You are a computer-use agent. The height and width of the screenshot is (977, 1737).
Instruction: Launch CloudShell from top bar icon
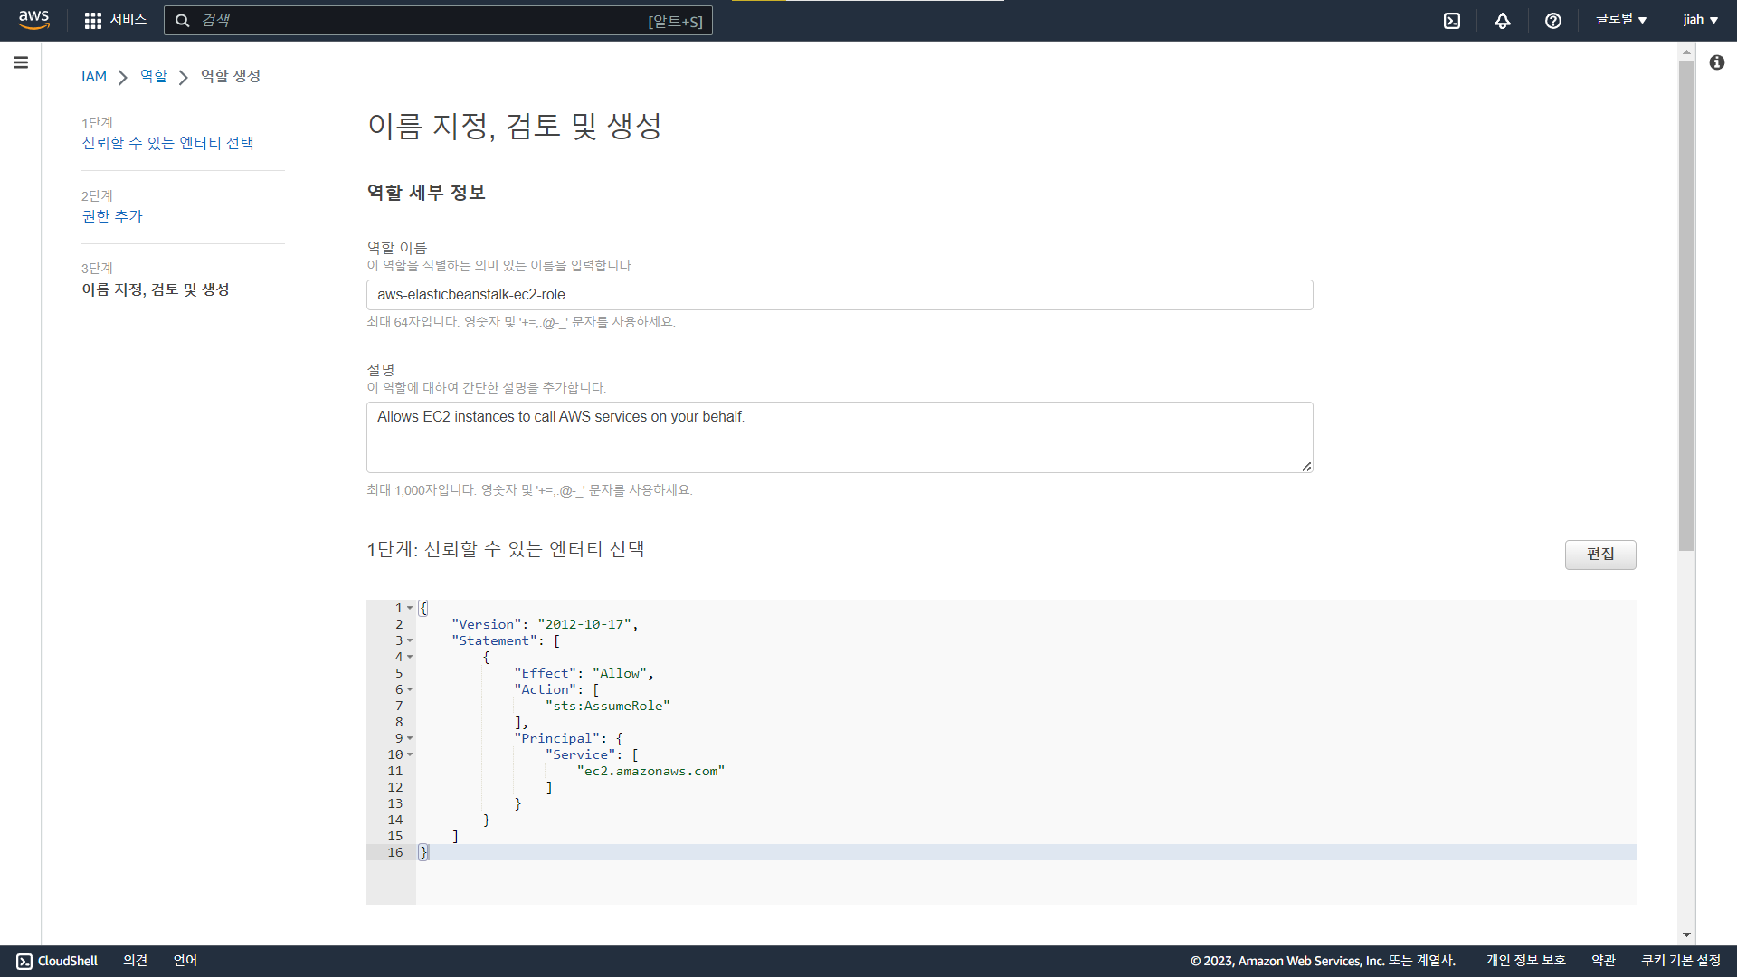[1451, 21]
